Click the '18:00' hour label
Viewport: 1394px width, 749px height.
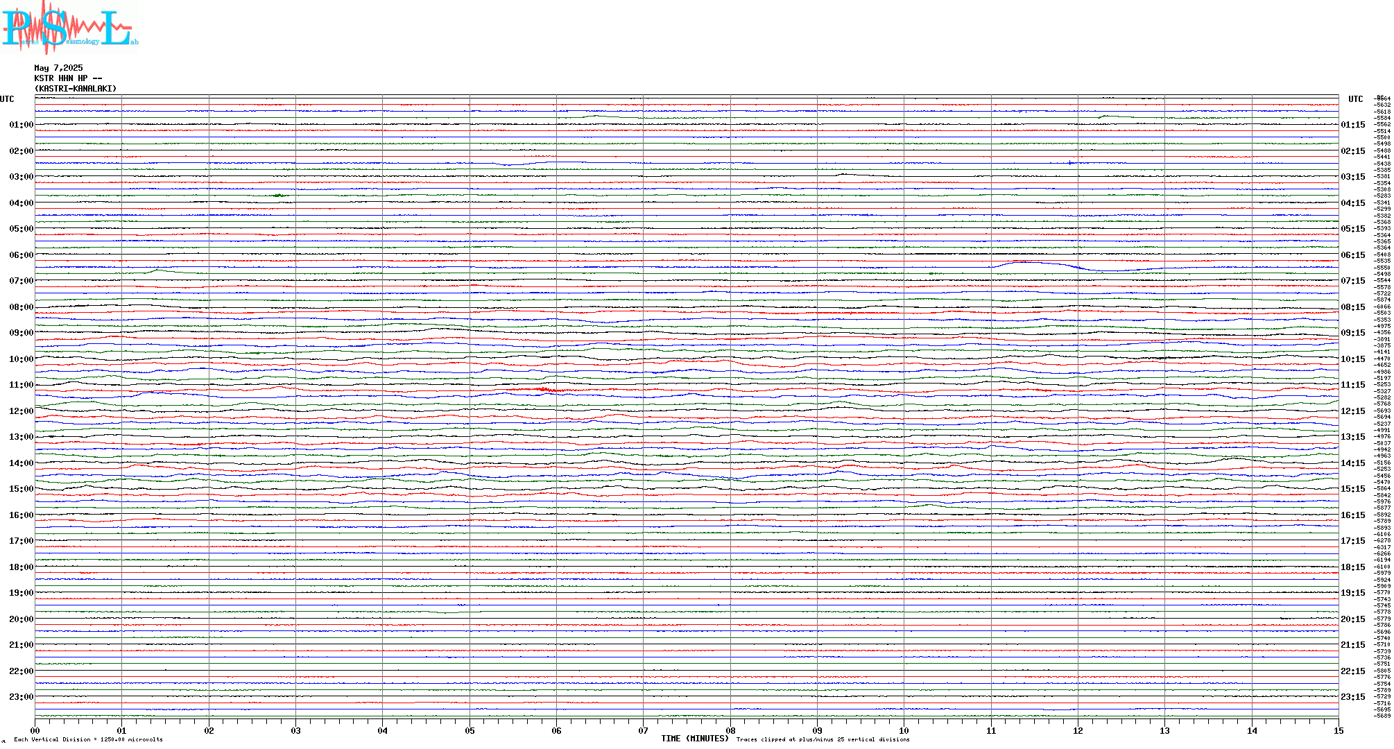click(x=21, y=567)
